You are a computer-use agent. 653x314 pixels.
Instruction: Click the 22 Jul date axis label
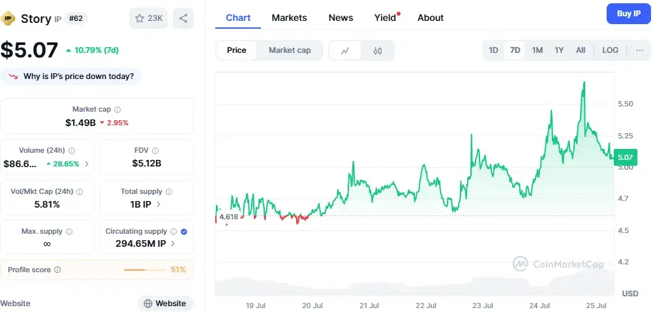coord(425,306)
